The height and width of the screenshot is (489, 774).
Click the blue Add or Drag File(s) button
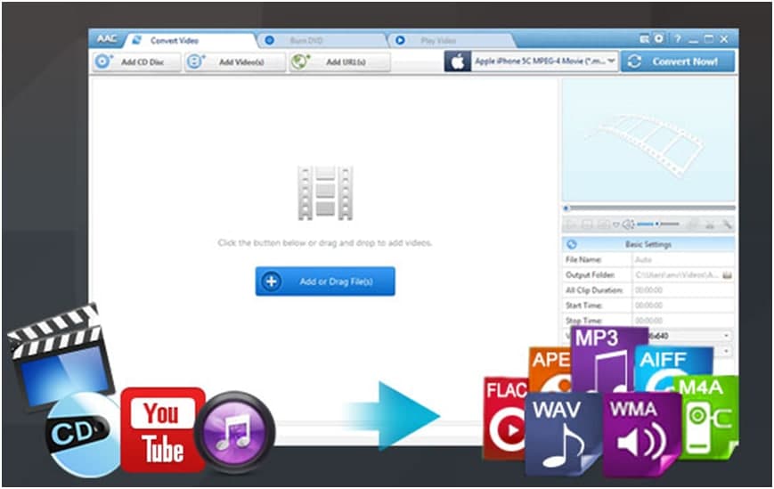pos(325,281)
